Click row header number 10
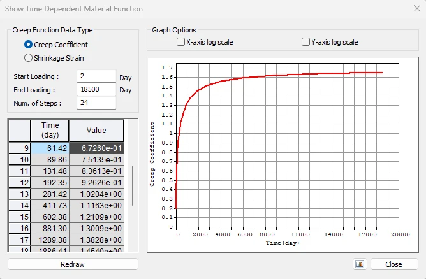Viewport: 426px width, 279px height. click(20, 160)
